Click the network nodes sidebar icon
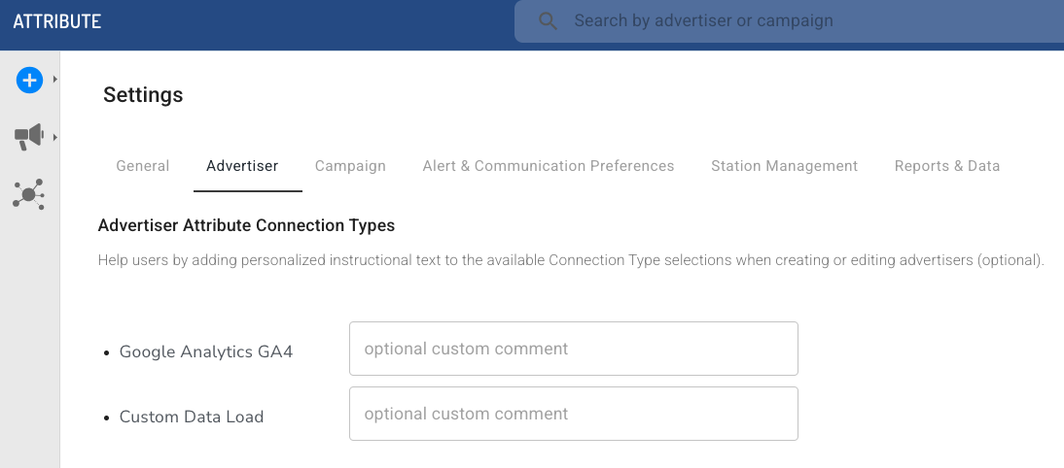This screenshot has width=1064, height=468. coord(28,194)
